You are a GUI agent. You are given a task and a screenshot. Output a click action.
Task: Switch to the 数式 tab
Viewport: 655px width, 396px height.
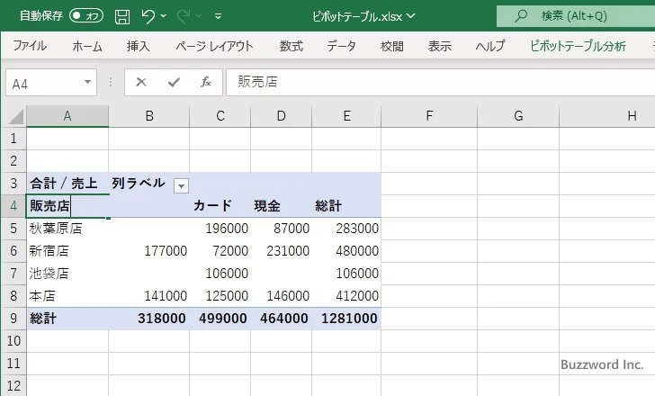click(x=292, y=46)
